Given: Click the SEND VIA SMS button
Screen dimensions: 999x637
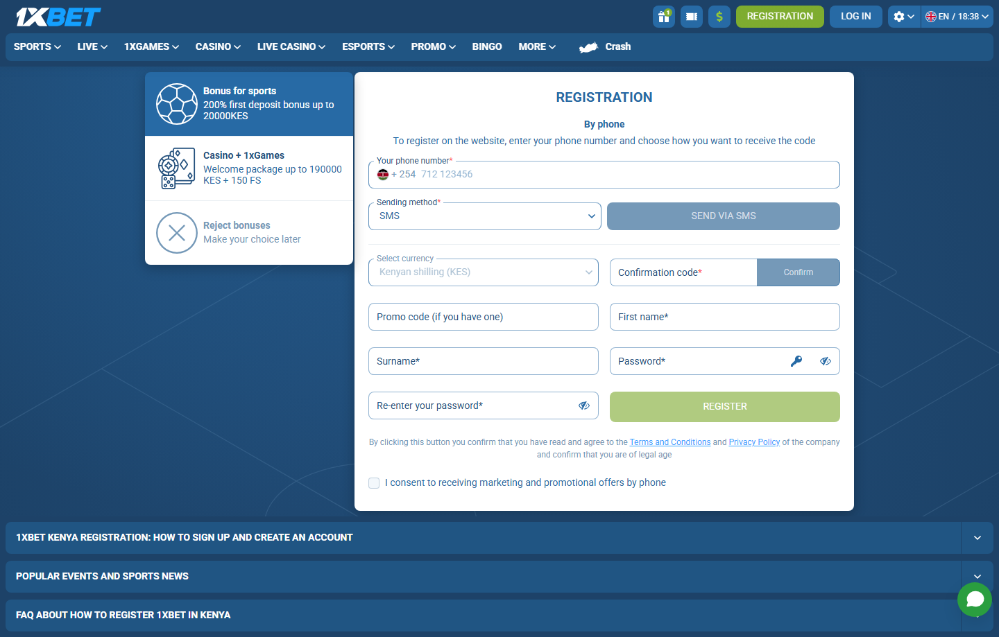Looking at the screenshot, I should [724, 216].
